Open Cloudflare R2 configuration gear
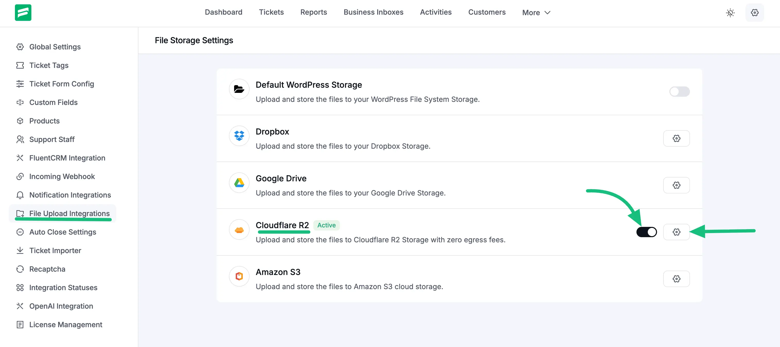 677,232
